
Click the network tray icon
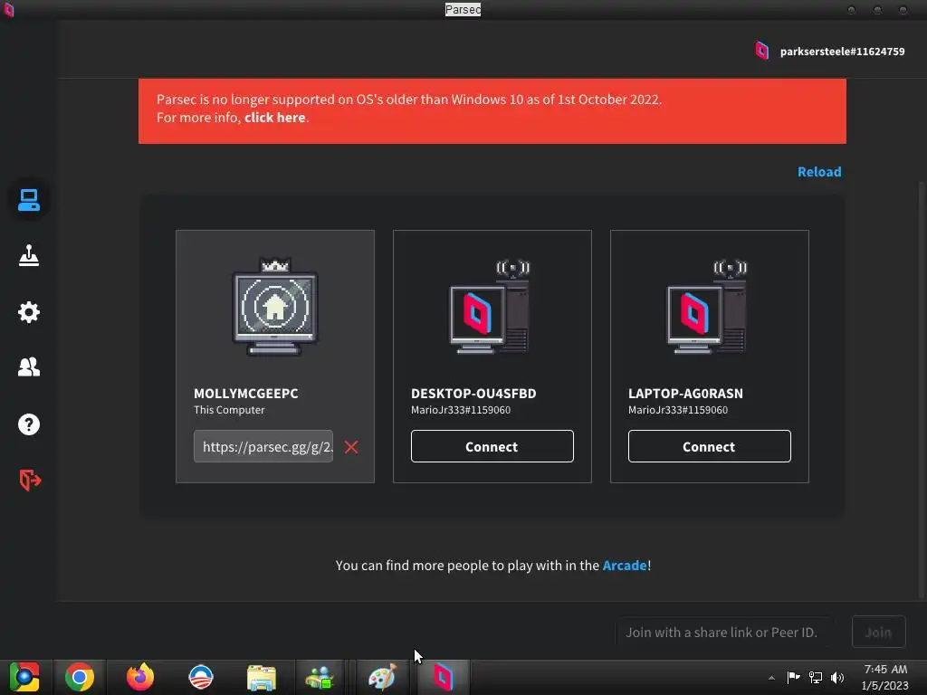pyautogui.click(x=816, y=678)
